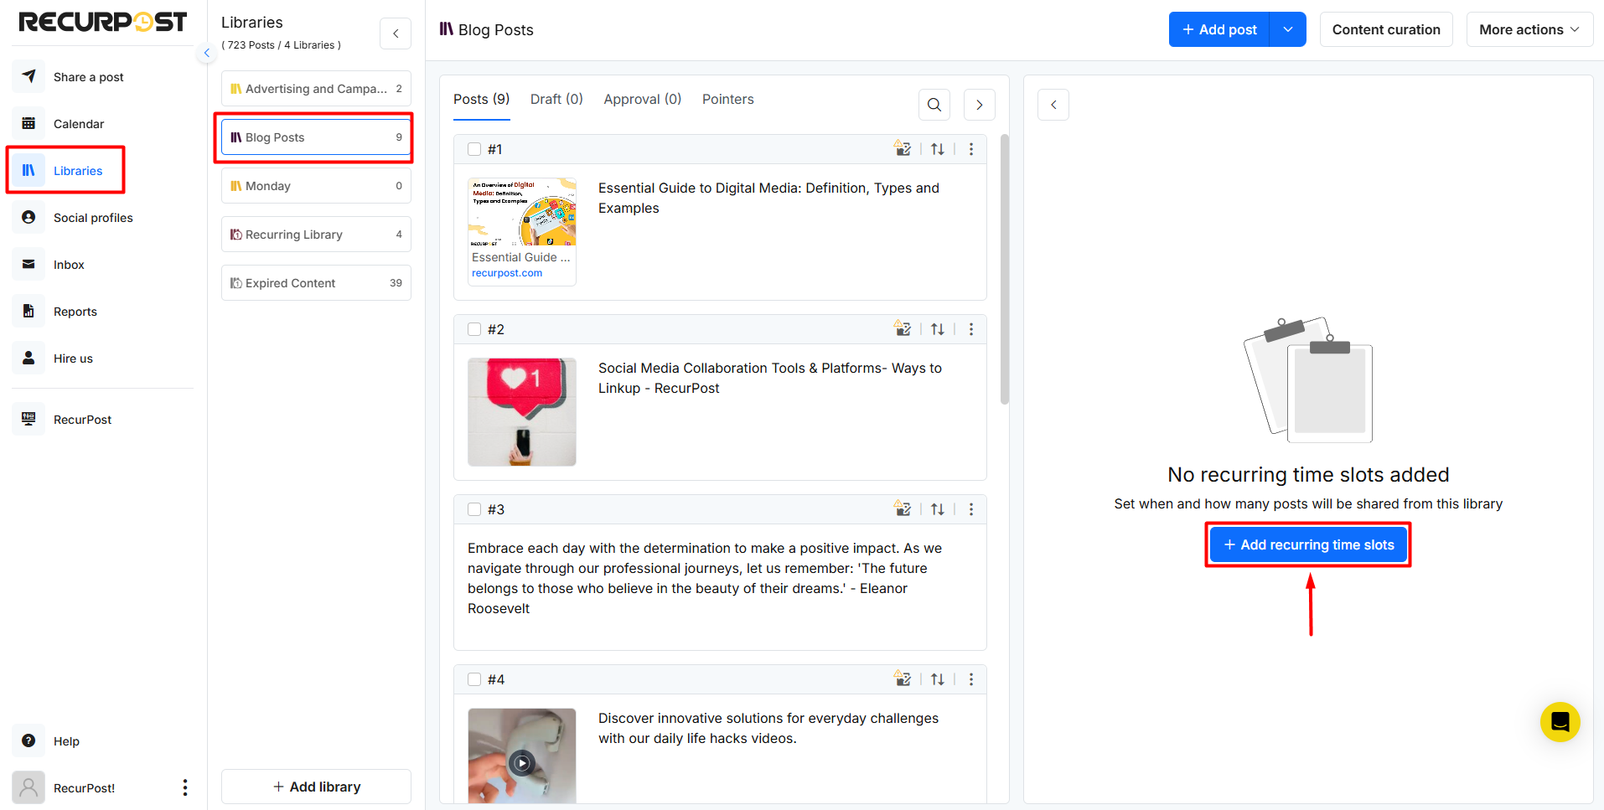Open the Monday library
1604x810 pixels.
(x=316, y=186)
